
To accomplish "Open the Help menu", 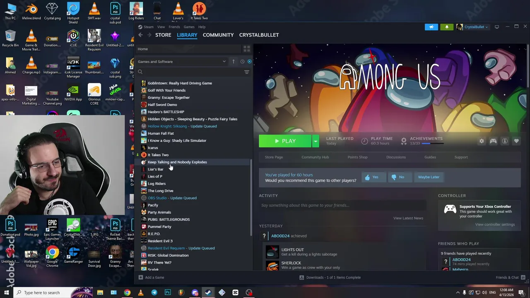I will pos(202,27).
